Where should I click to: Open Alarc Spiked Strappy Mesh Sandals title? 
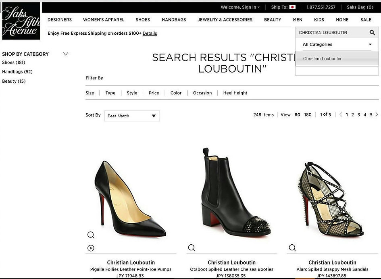[x=332, y=269]
